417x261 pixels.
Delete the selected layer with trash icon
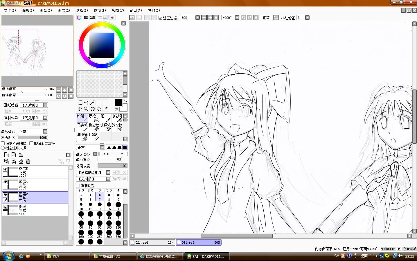[28, 161]
